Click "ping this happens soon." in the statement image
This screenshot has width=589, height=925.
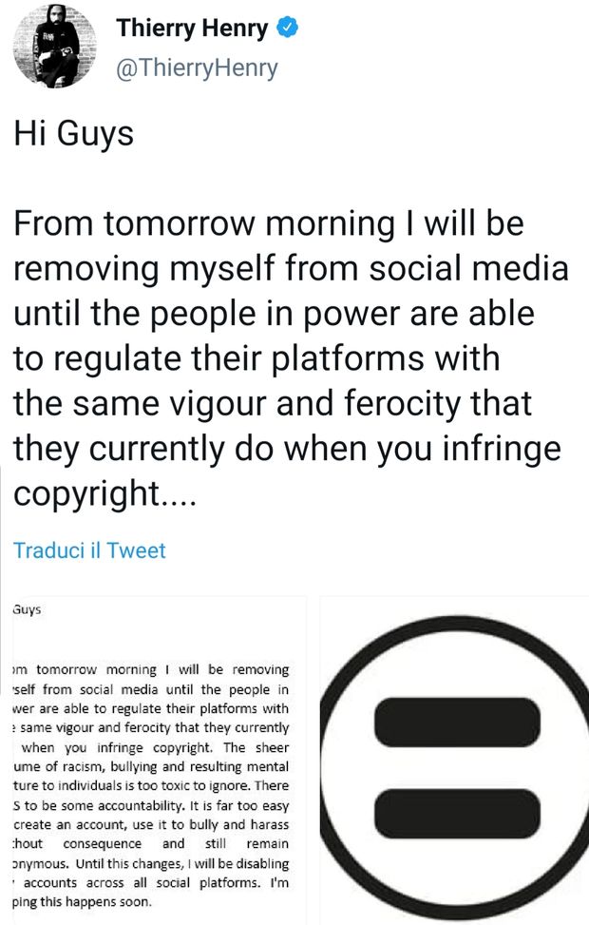pyautogui.click(x=82, y=902)
